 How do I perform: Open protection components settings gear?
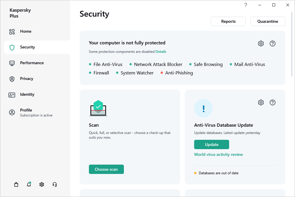261,43
